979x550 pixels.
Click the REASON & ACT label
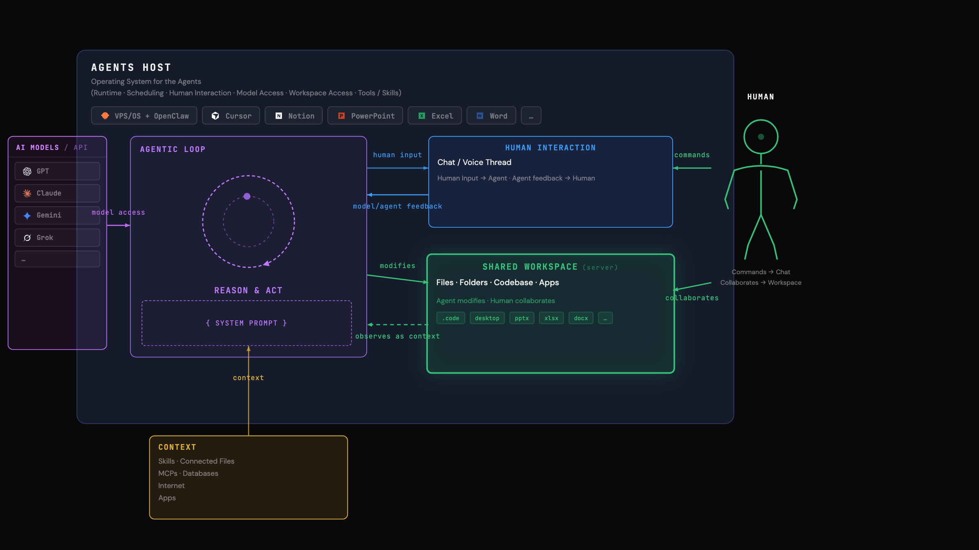pyautogui.click(x=248, y=290)
